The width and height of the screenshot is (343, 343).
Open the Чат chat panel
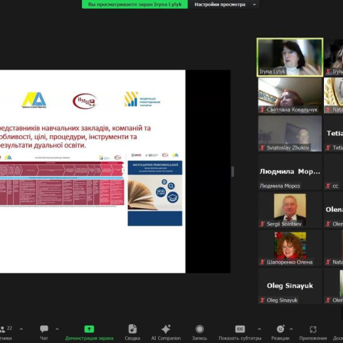[44, 333]
